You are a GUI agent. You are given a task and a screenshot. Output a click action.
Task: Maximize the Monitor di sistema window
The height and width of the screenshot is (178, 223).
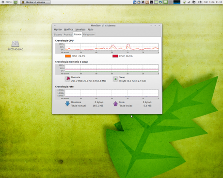[155, 26]
